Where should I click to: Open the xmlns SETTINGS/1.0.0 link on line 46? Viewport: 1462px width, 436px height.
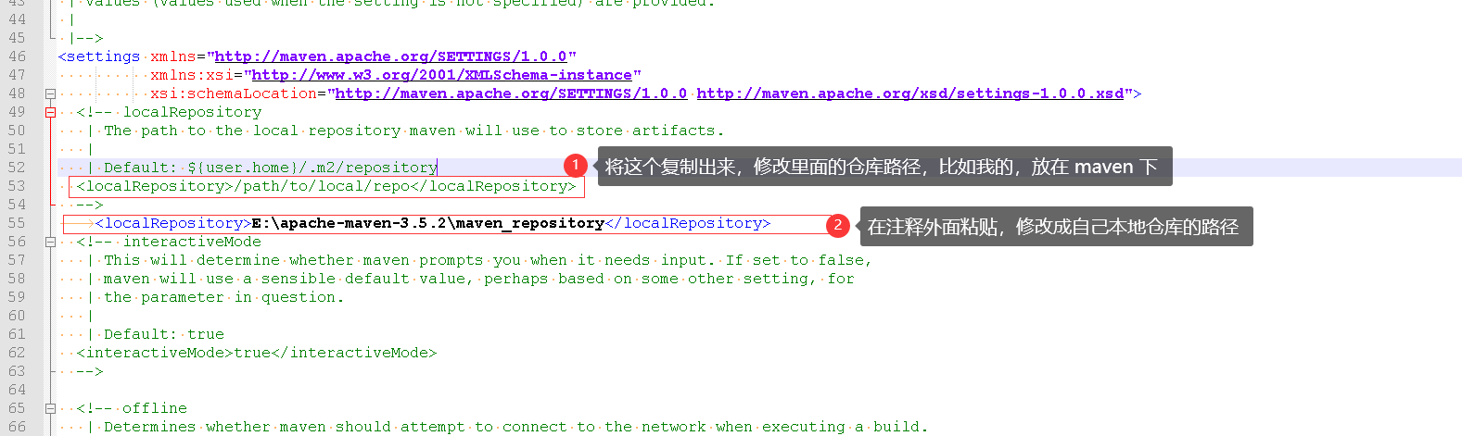click(x=396, y=56)
